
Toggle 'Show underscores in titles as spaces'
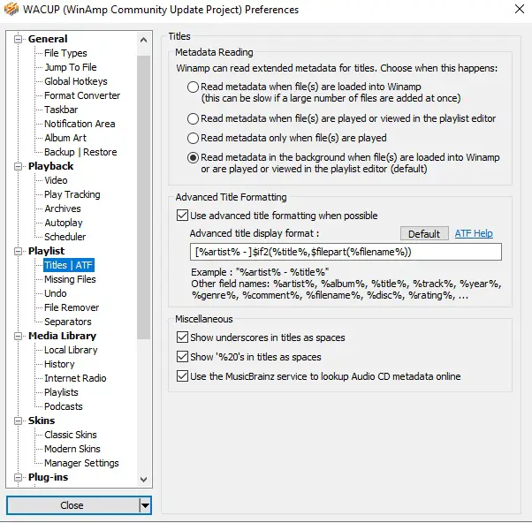[182, 337]
